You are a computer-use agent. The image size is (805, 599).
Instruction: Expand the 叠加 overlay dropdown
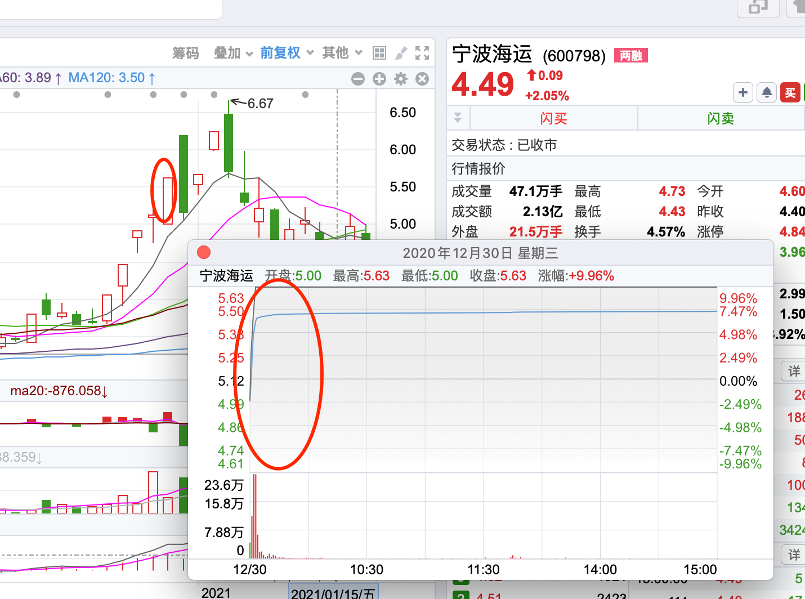click(x=233, y=53)
